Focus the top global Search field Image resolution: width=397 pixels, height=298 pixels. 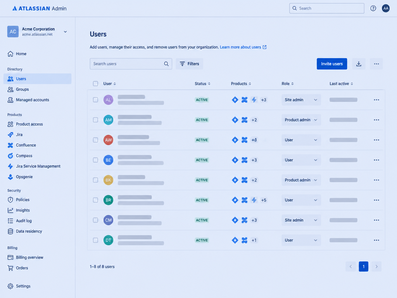coord(326,9)
